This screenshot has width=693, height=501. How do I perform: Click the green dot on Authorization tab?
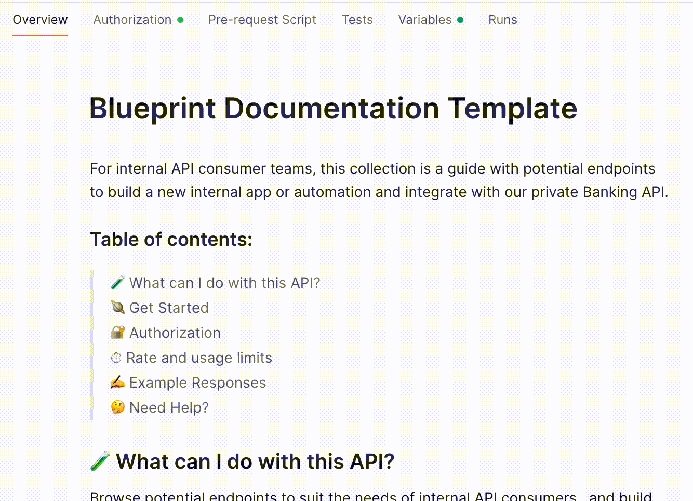click(180, 20)
